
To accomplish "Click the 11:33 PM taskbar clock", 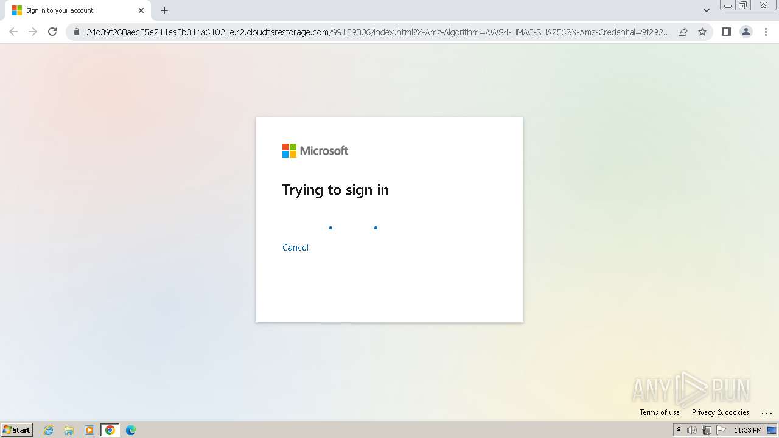I will (748, 430).
